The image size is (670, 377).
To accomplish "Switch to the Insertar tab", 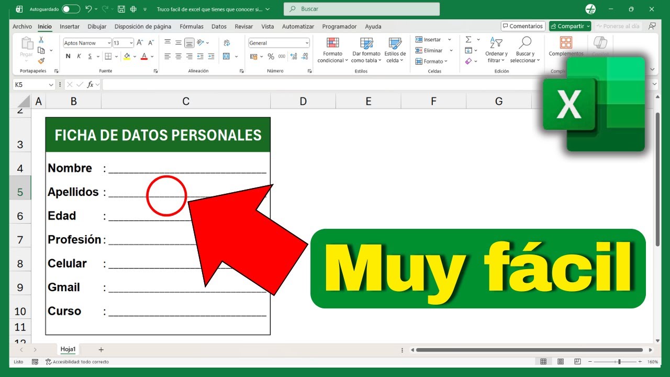I will 70,26.
